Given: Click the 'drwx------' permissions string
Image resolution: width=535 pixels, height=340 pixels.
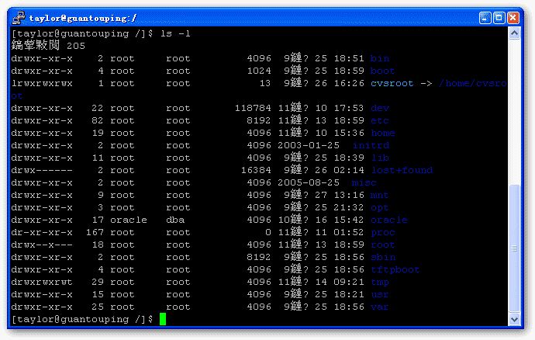Looking at the screenshot, I should pyautogui.click(x=42, y=170).
